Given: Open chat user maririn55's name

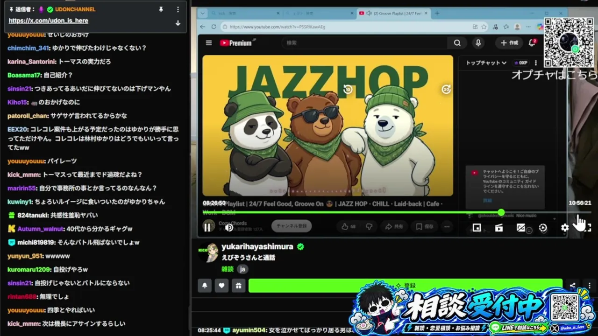Looking at the screenshot, I should (x=21, y=188).
